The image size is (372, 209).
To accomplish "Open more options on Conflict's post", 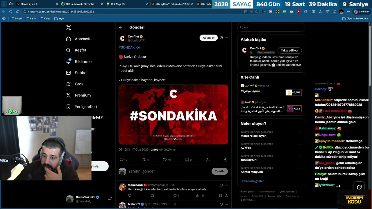I will (x=226, y=38).
